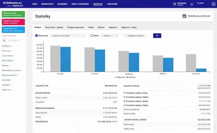
Task: Switch to Platby tab
Action: (x=91, y=28)
